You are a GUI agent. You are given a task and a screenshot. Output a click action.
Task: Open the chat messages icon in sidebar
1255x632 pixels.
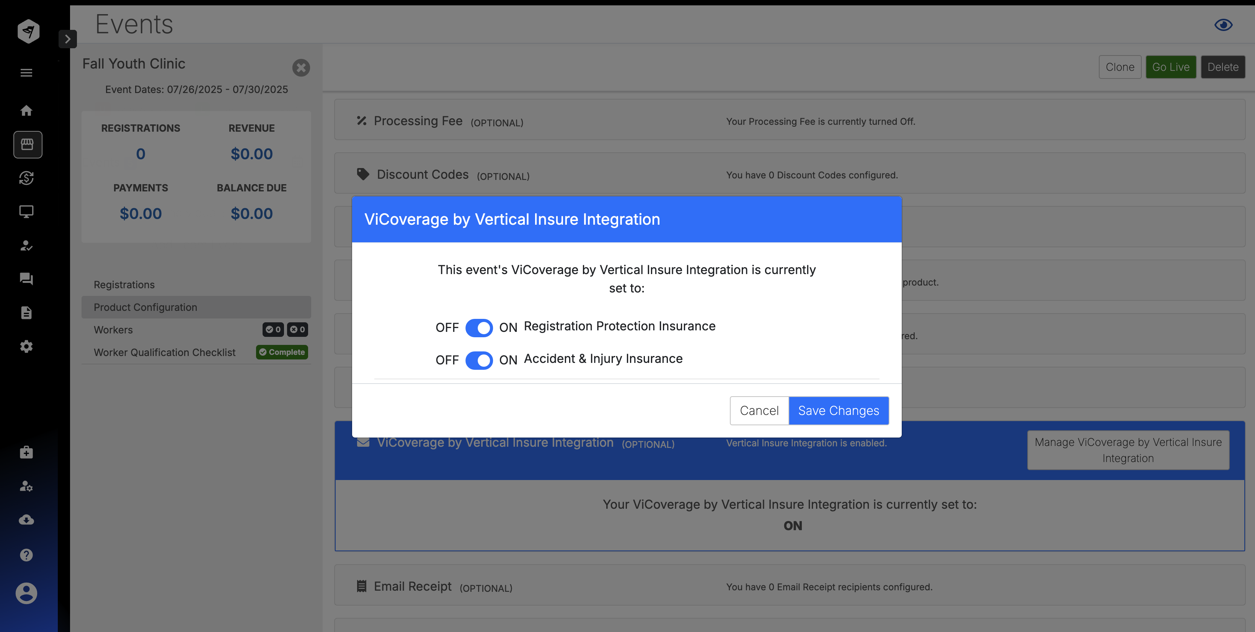click(x=26, y=279)
